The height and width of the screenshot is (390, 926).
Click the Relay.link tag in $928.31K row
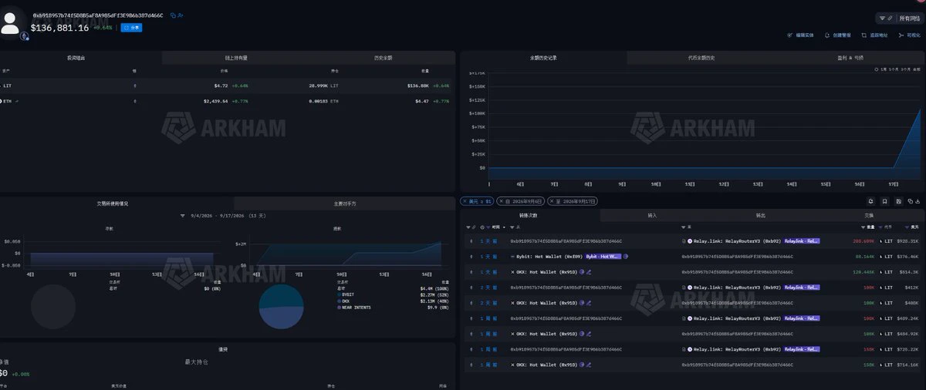[803, 240]
